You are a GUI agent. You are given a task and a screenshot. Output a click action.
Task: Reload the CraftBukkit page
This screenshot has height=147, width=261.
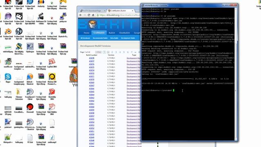(x=89, y=15)
